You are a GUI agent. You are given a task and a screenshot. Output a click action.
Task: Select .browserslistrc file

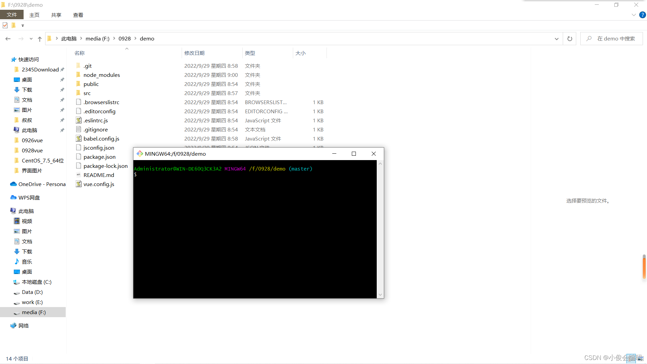[101, 102]
